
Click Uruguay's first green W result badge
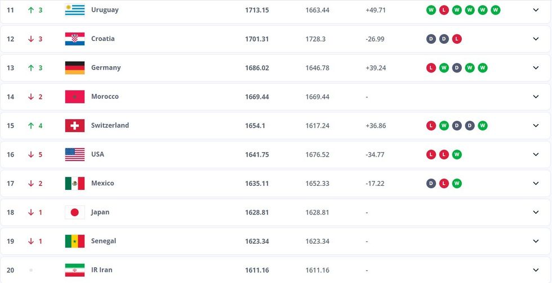click(x=431, y=10)
